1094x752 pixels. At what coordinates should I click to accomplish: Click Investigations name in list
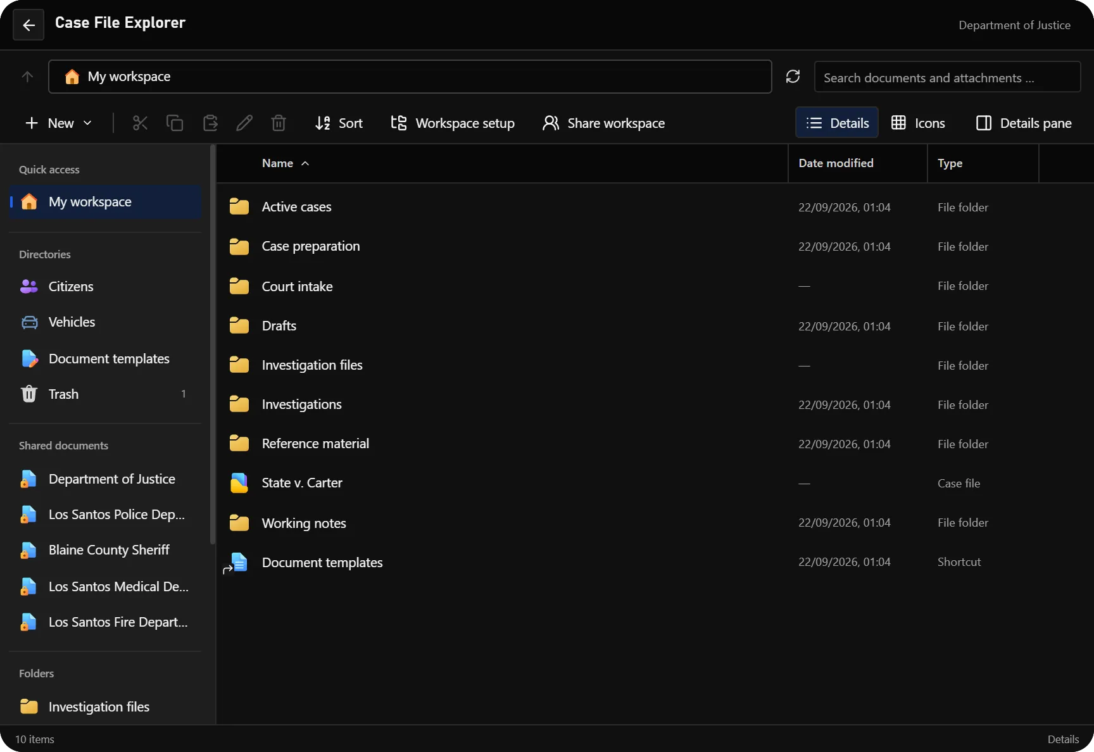pos(302,404)
